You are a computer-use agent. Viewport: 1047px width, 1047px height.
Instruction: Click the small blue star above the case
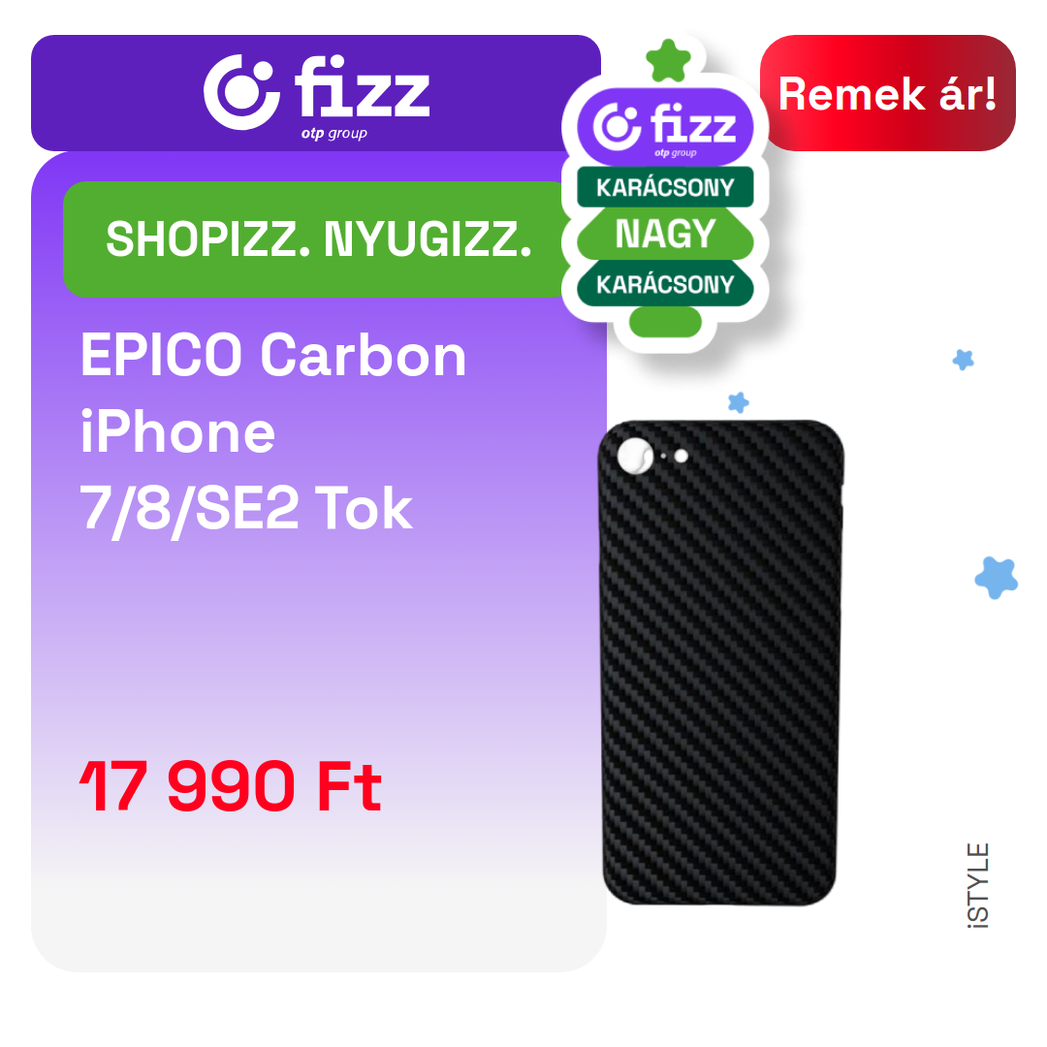click(x=739, y=402)
